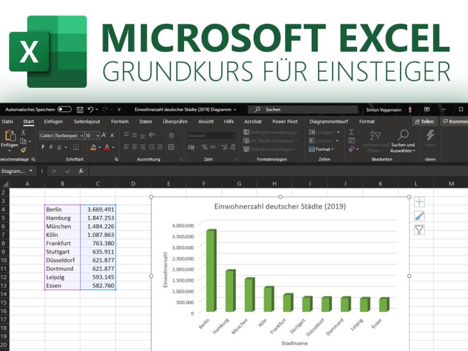468x351 pixels.
Task: Click the text orientation icon
Action: [x=152, y=135]
